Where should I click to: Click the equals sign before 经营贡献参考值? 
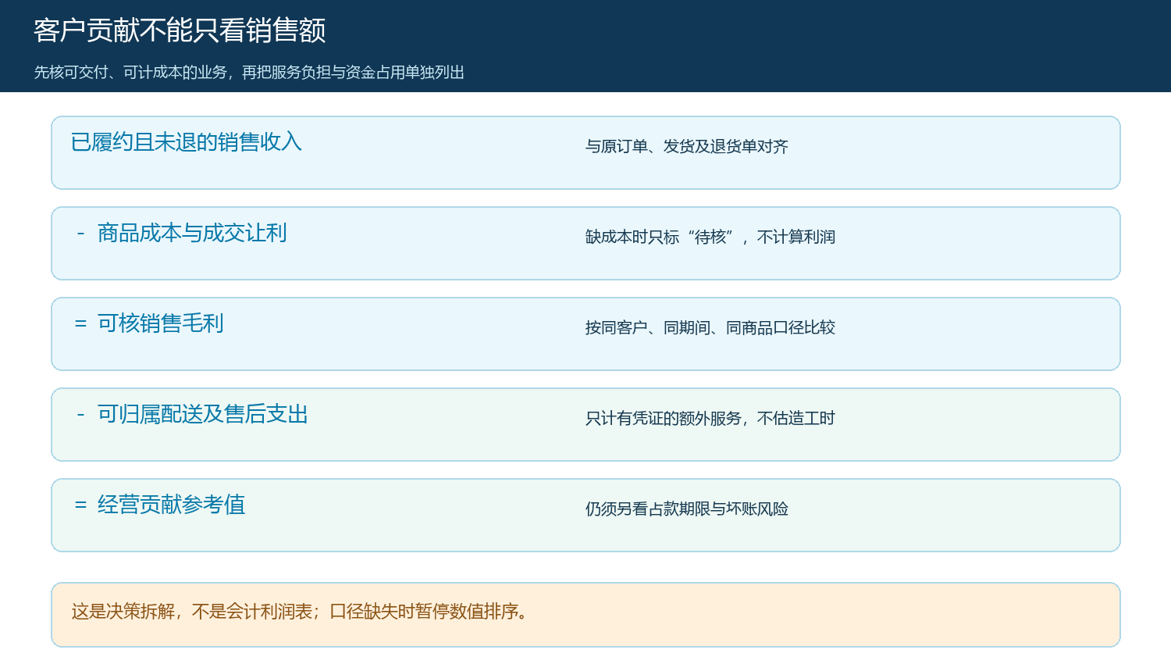tap(80, 505)
